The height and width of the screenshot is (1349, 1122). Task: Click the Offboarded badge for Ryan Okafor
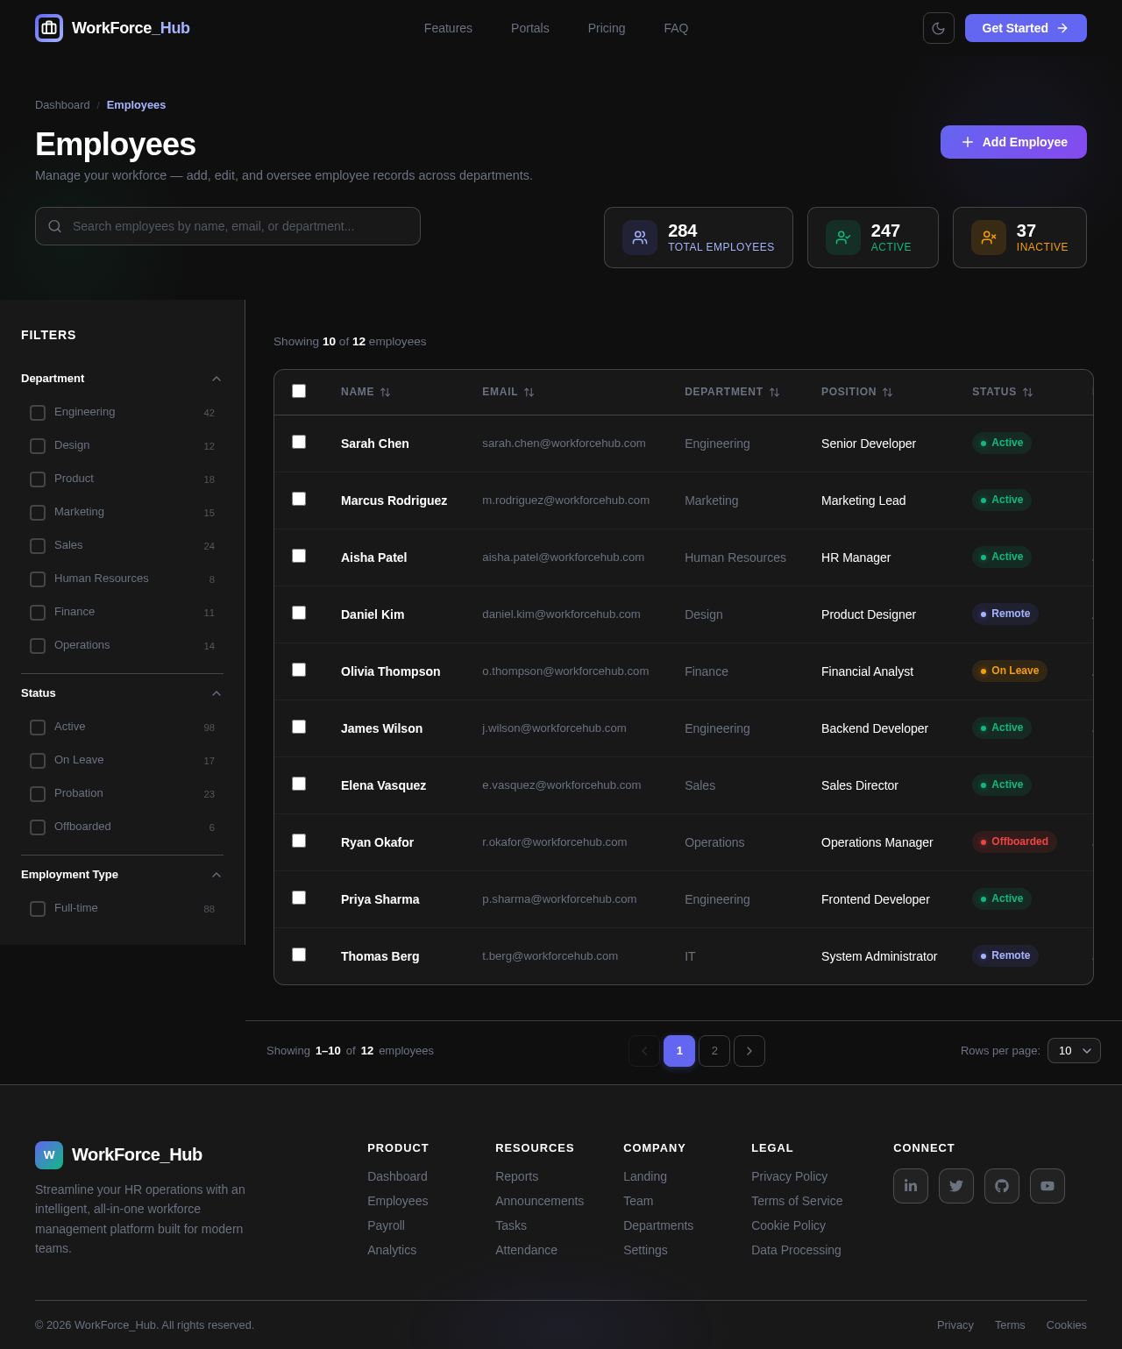[x=1014, y=841]
